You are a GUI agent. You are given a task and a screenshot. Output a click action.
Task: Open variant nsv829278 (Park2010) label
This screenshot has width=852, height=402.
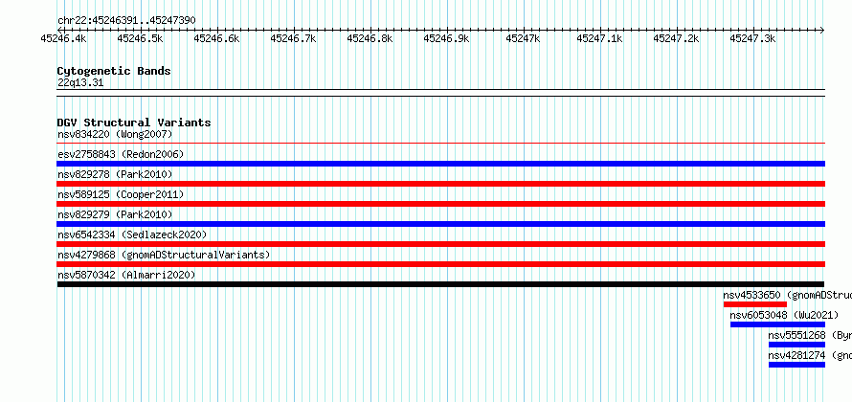tap(115, 174)
